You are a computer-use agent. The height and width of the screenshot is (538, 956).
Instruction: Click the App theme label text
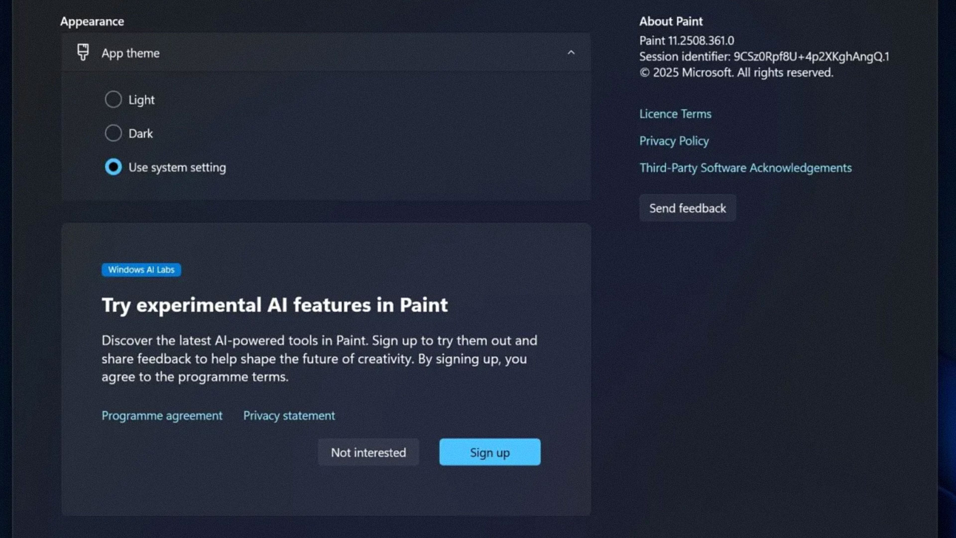coord(130,53)
